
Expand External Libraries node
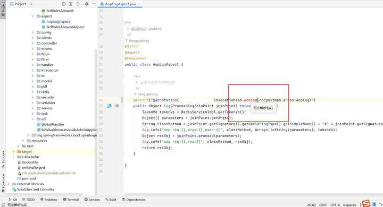click(x=9, y=184)
